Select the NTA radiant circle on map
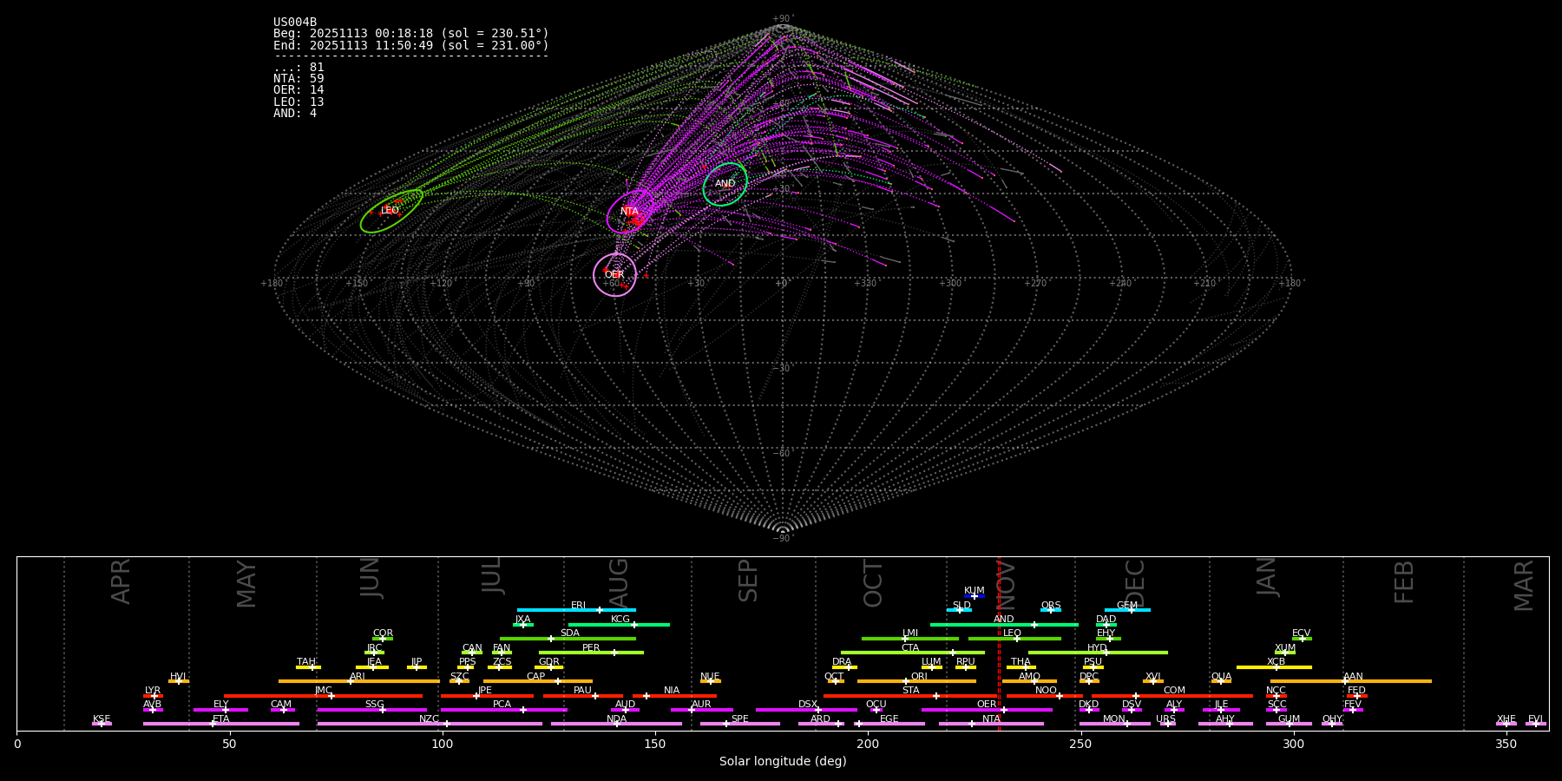The width and height of the screenshot is (1562, 781). (631, 212)
